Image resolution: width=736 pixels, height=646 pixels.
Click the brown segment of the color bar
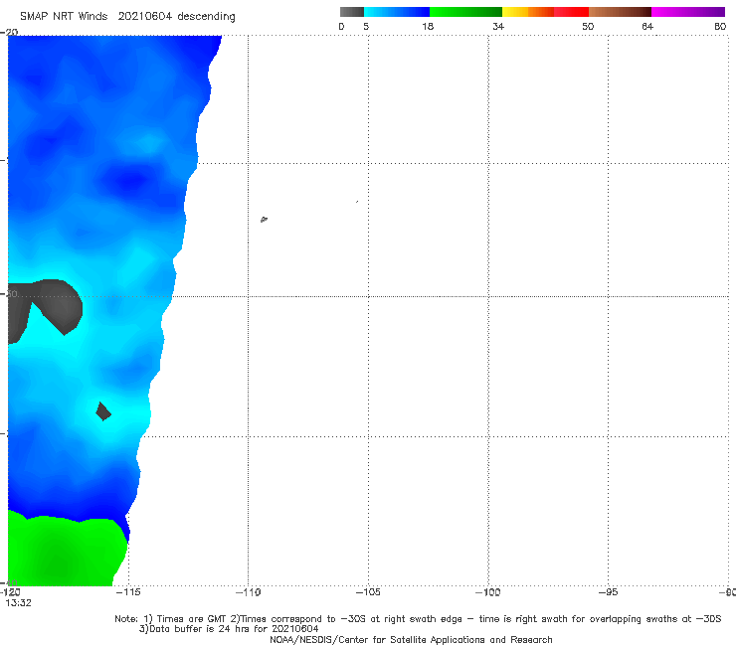pyautogui.click(x=620, y=12)
